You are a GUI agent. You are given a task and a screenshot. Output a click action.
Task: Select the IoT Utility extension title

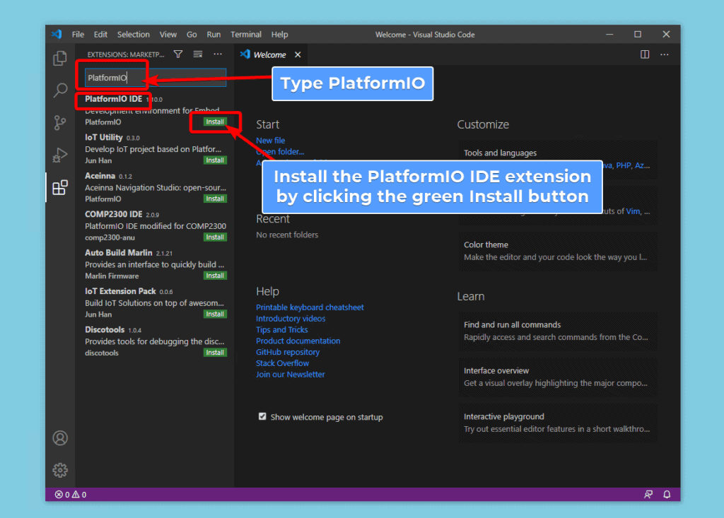(x=103, y=137)
